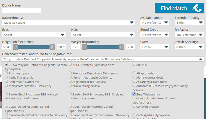Uncheck the Beta-Thalassemia checkbox
206x119 pixels.
pyautogui.click(x=134, y=94)
